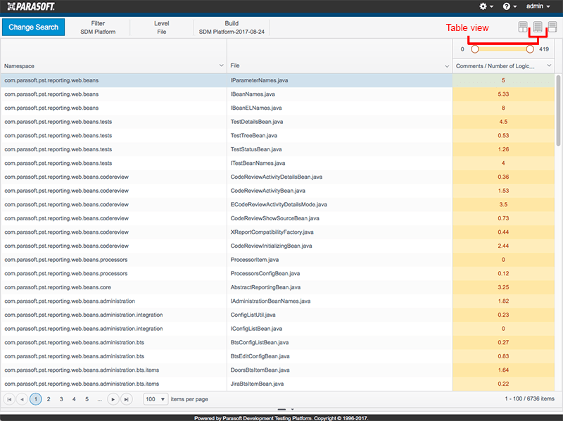563x421 pixels.
Task: Select the CodeReviewShowSourceBean.java file cell
Action: (339, 218)
